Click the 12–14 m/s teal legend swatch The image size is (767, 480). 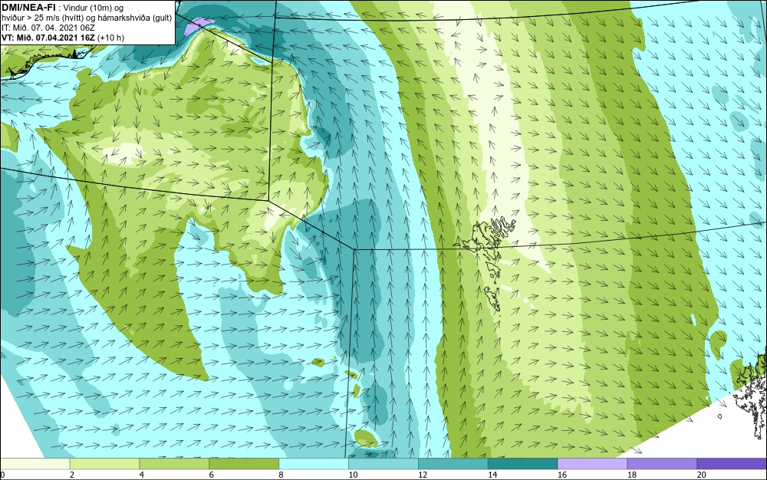point(453,464)
